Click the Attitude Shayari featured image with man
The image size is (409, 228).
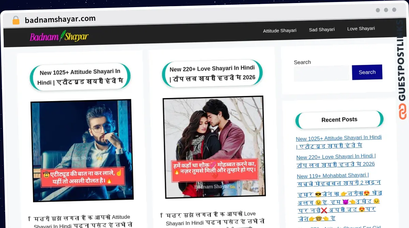81,150
